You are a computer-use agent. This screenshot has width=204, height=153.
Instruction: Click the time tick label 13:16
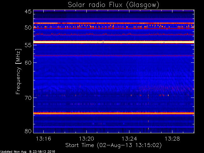point(43,139)
